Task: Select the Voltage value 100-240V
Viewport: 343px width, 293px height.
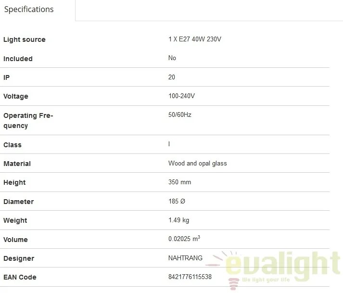Action: pos(181,96)
